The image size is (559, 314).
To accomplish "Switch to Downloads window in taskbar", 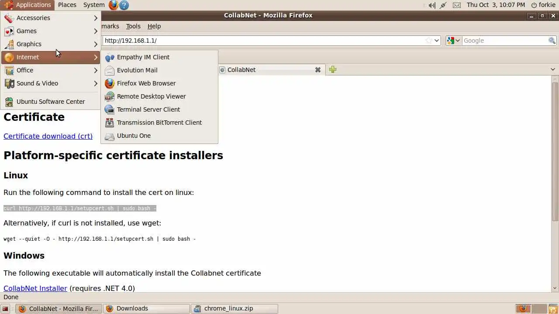I will (147, 309).
